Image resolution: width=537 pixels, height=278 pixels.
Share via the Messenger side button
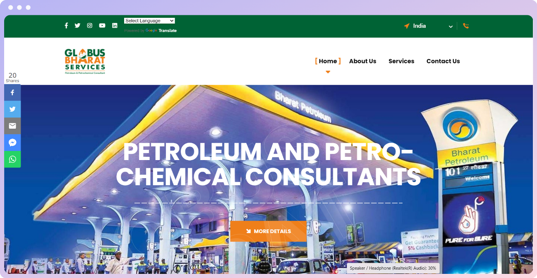click(12, 143)
